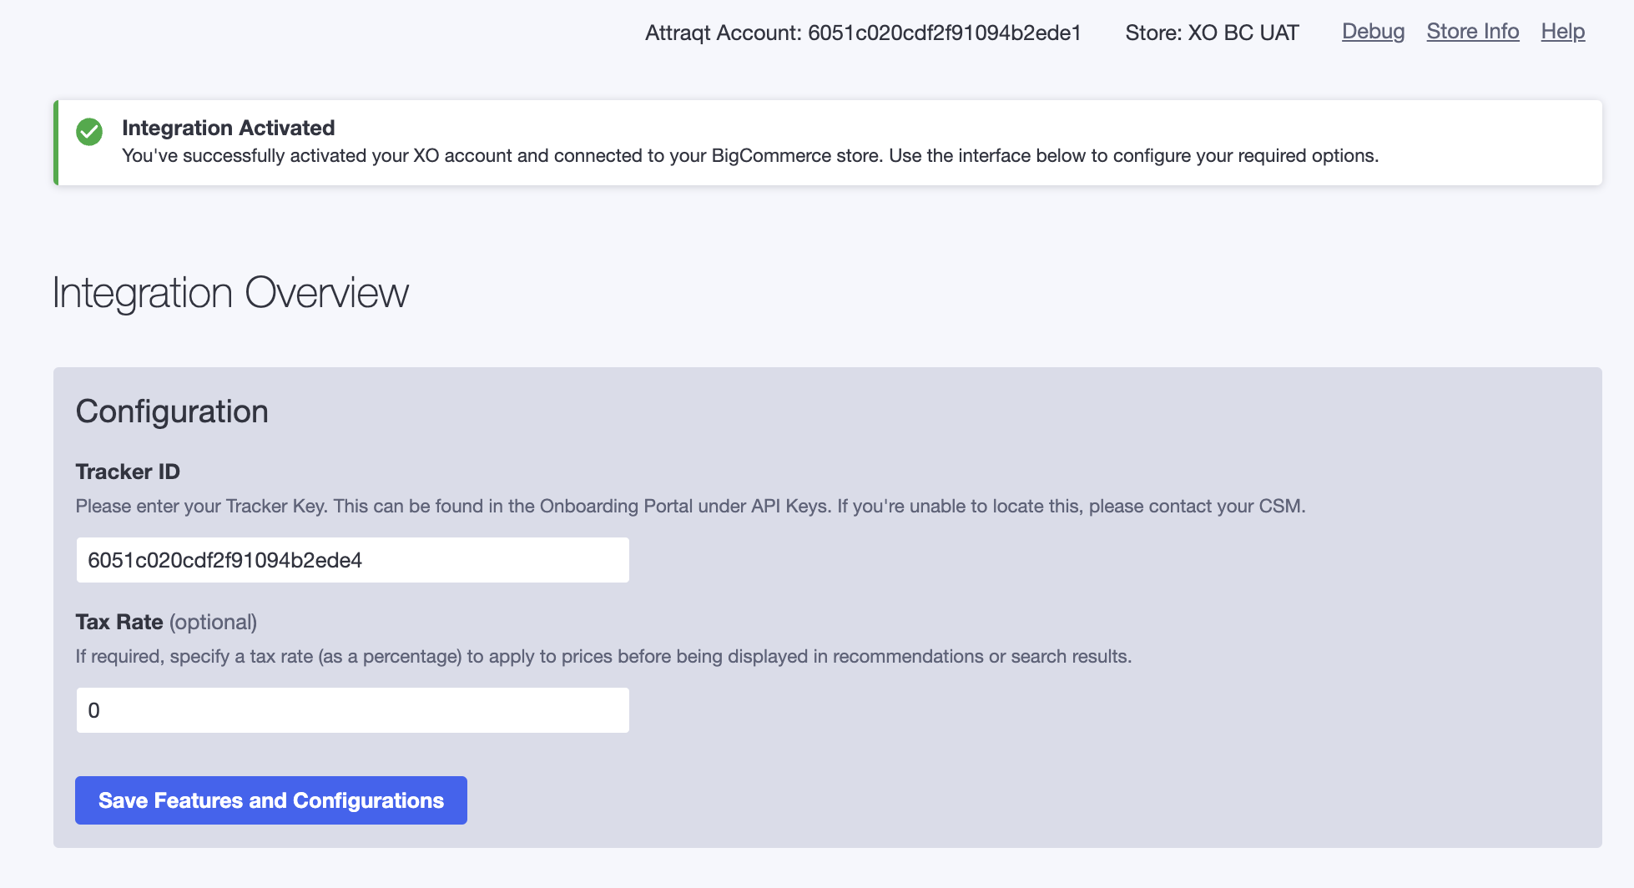This screenshot has width=1634, height=888.
Task: Click the Configuration section heading
Action: tap(172, 411)
